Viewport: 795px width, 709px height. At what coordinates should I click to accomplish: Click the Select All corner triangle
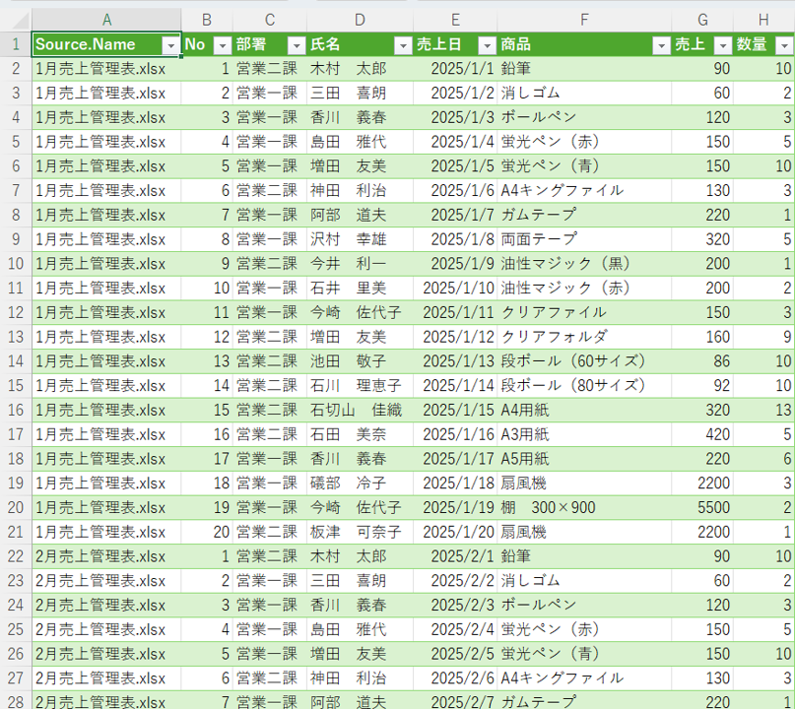[16, 21]
